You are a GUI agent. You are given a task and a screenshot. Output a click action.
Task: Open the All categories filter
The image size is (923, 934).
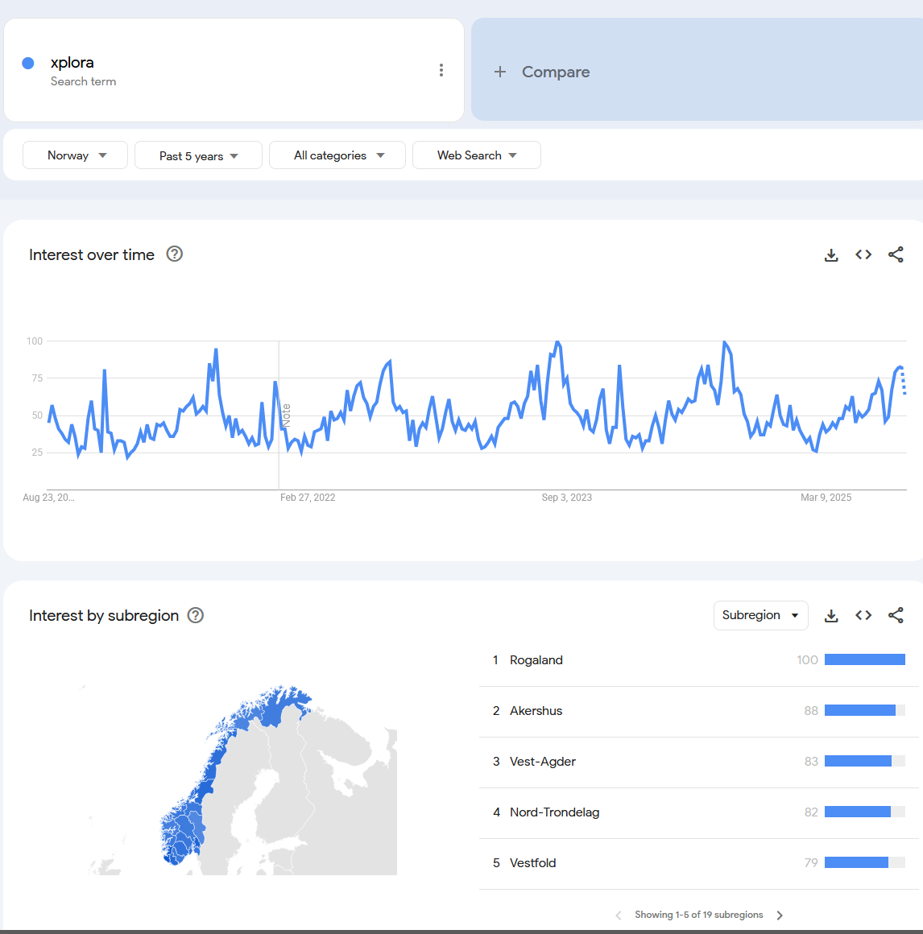337,155
